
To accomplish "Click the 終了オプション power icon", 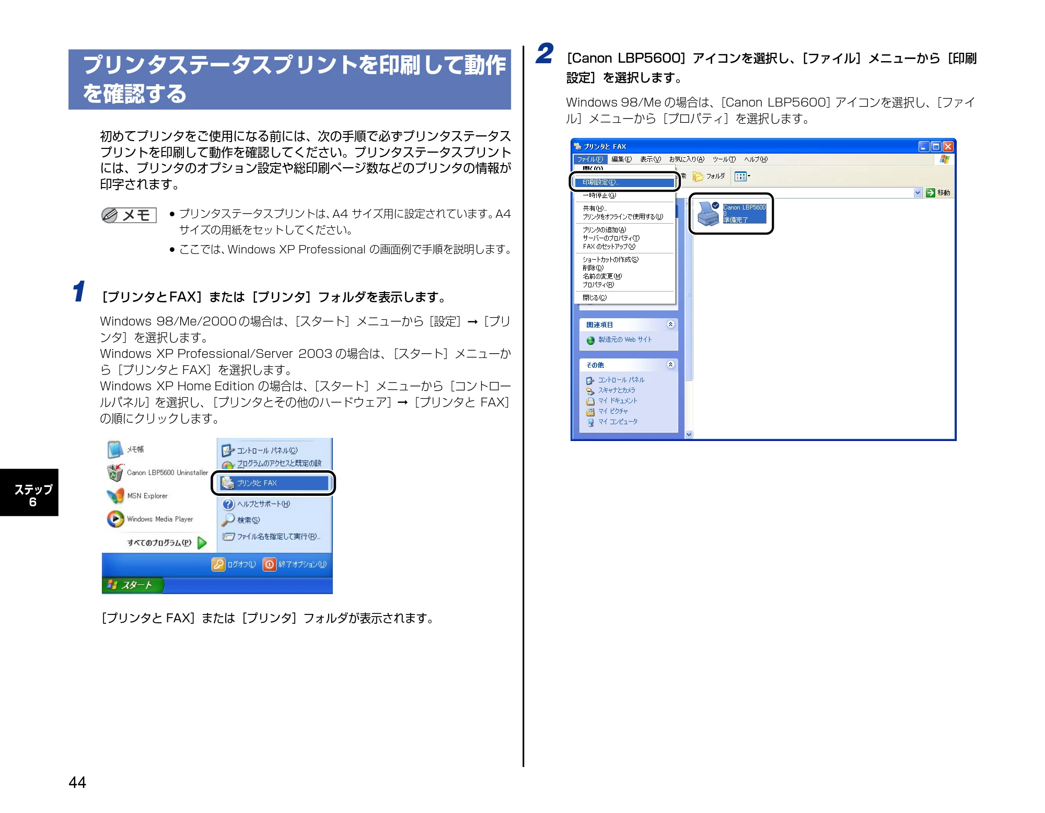I will click(x=269, y=564).
